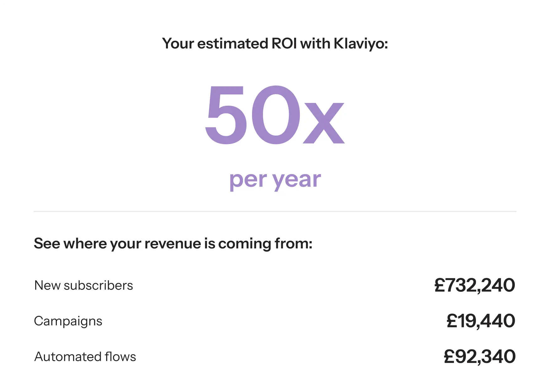The image size is (550, 389).
Task: Select the 'Automated flows' row label
Action: (85, 357)
